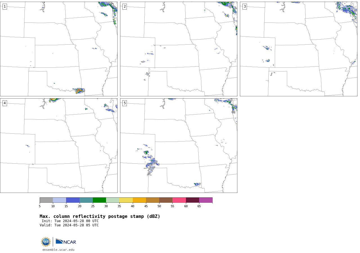Click the panel label number 4
The image size is (360, 253).
(4, 103)
